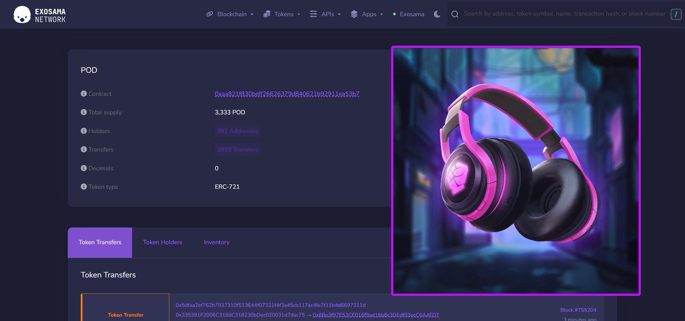685x321 pixels.
Task: Click the ERC-721 token type value
Action: pos(227,187)
